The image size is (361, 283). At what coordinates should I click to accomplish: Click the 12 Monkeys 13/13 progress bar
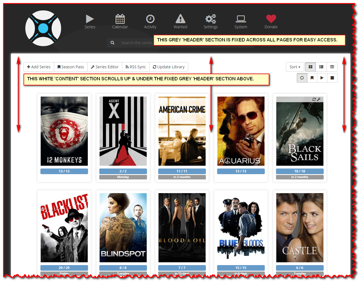point(64,171)
